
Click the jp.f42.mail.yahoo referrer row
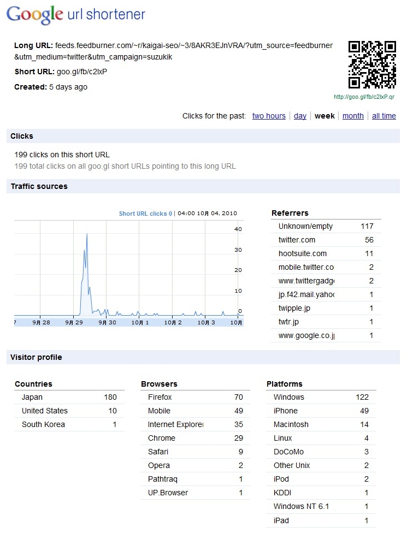326,294
